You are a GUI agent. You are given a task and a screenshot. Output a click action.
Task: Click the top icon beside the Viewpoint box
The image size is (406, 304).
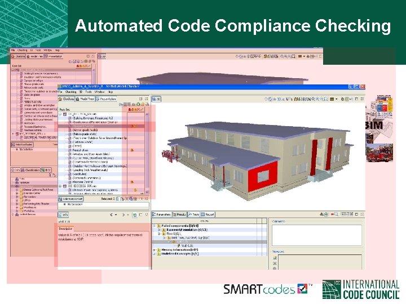pos(275,258)
